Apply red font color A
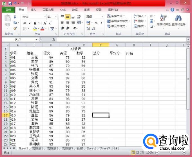 [x=42, y=29]
